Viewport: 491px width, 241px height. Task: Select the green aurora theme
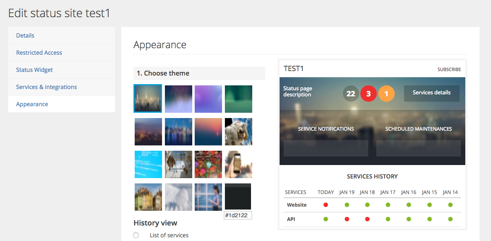point(238,99)
